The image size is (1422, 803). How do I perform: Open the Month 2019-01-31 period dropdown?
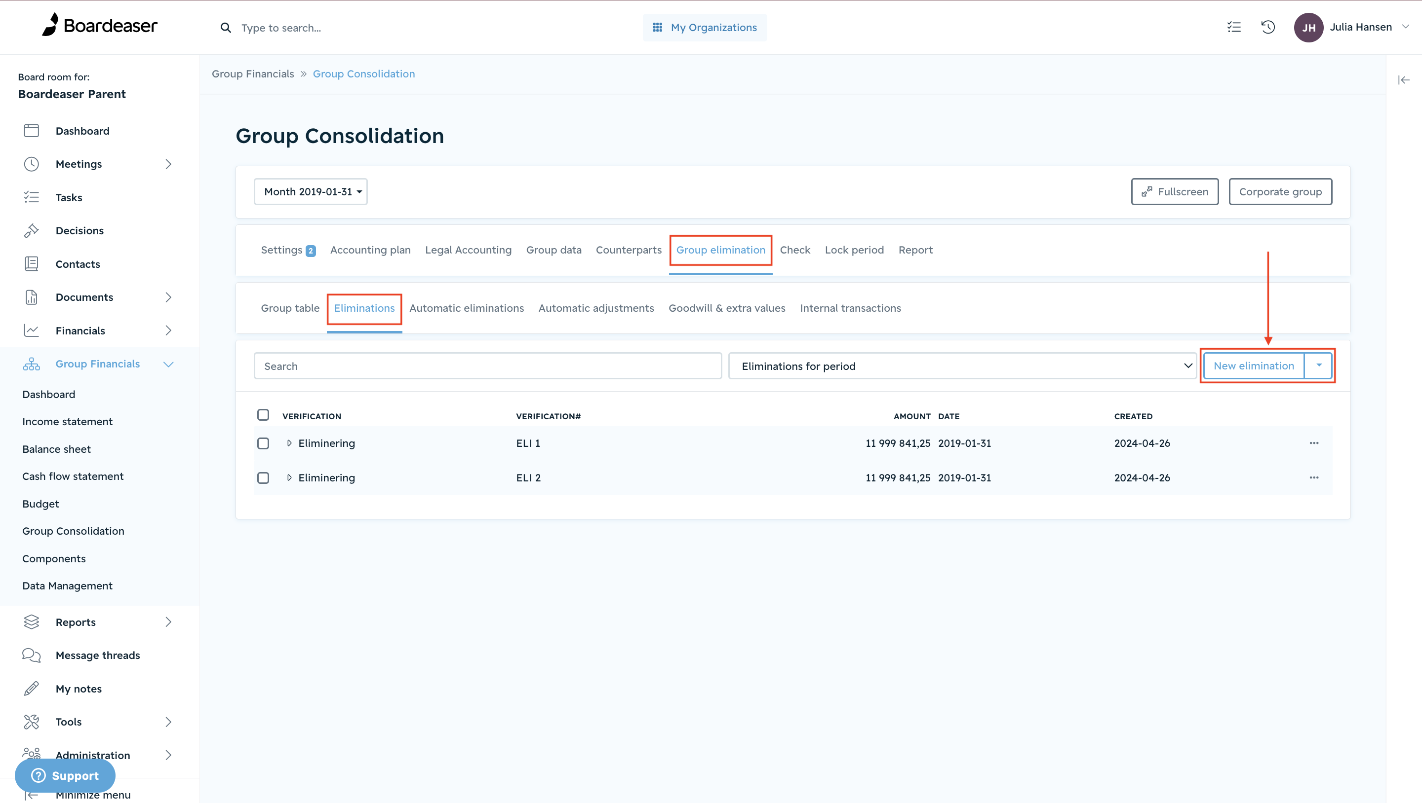tap(311, 191)
